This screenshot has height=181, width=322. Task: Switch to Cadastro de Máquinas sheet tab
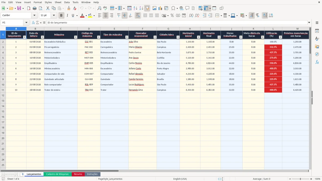(x=57, y=174)
